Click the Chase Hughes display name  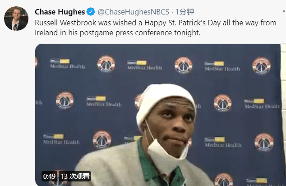coord(60,12)
